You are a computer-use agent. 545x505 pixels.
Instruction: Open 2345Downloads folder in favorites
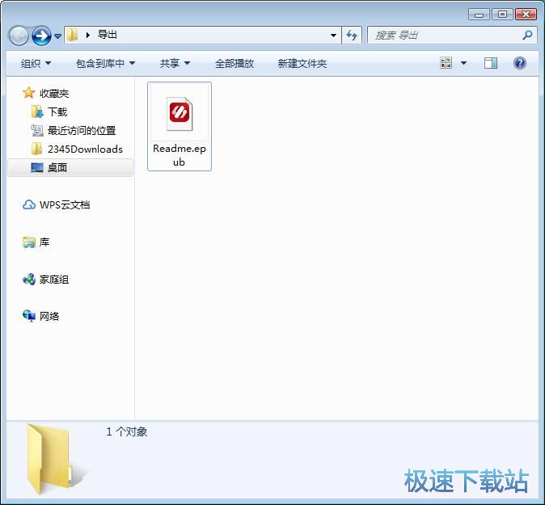click(85, 149)
